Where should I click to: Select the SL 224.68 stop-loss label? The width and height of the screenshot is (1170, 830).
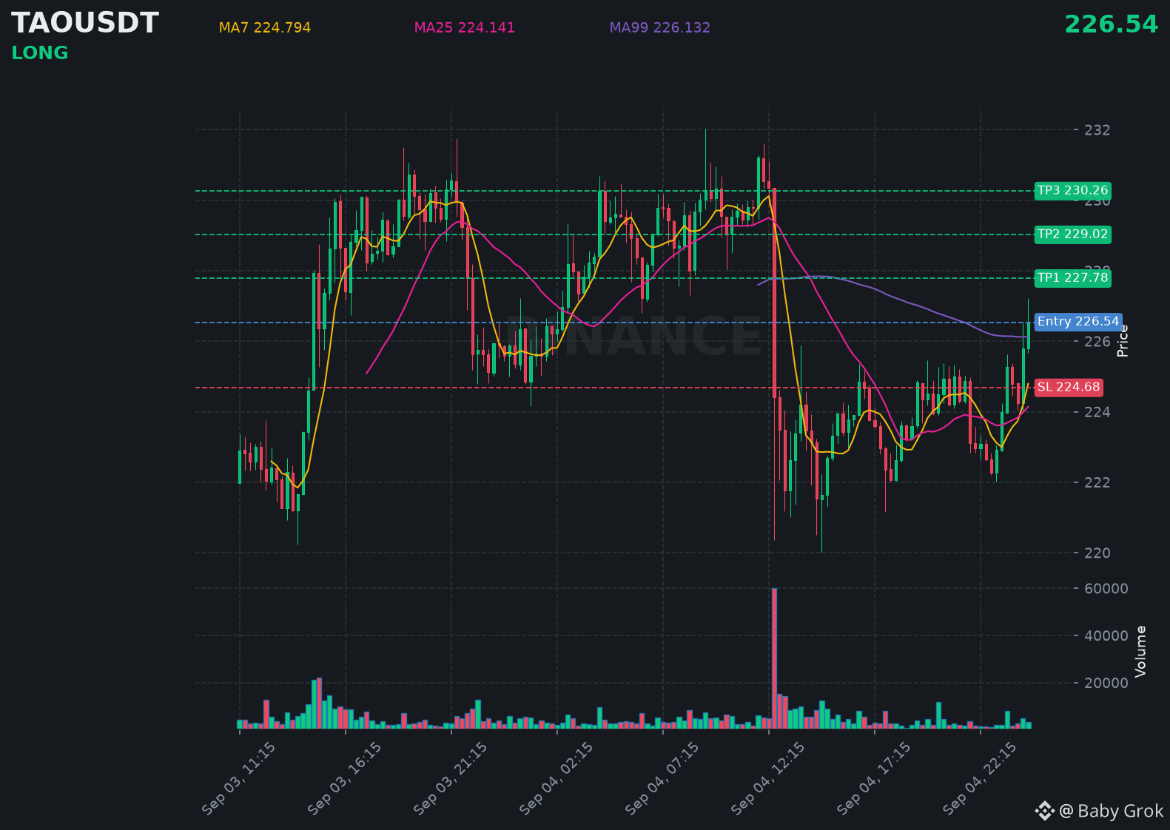[x=1069, y=388]
